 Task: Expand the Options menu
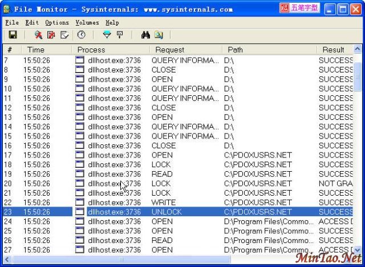57,22
